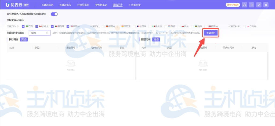Click 状态 header in 执行概况 table
Viewport: 275px width, 126px height.
pyautogui.click(x=122, y=48)
